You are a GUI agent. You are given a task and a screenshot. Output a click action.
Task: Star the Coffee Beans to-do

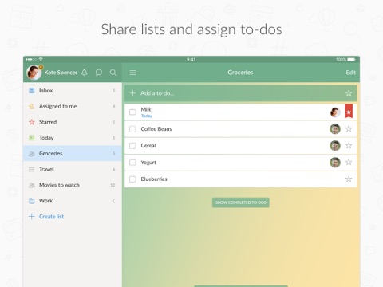349,129
